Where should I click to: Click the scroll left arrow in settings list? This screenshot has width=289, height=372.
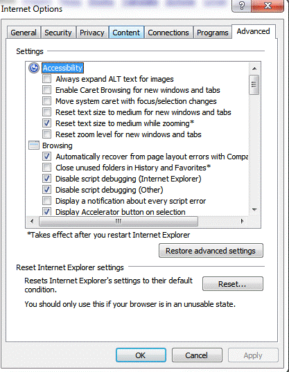pos(32,222)
